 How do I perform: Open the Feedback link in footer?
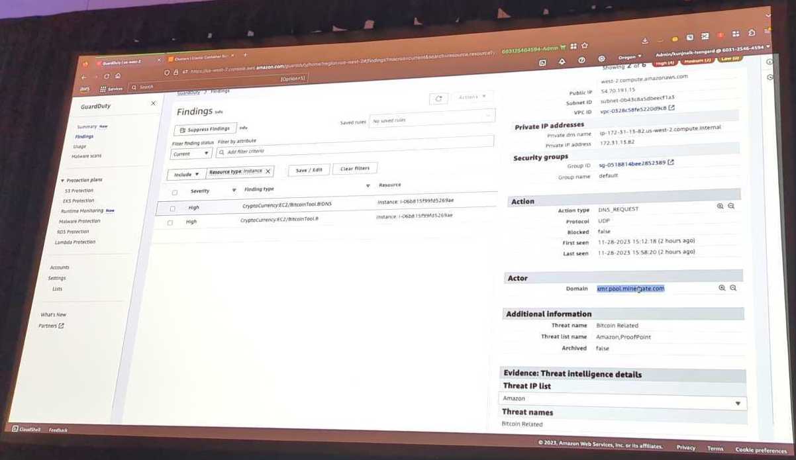click(x=58, y=430)
